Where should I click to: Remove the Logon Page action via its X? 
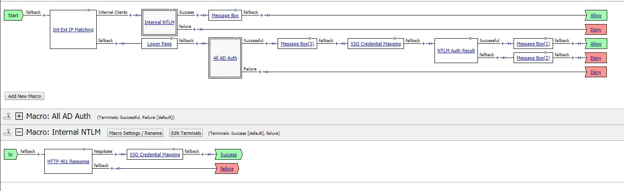coord(171,38)
